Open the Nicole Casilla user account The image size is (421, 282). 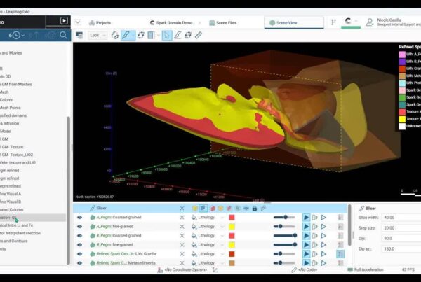pyautogui.click(x=393, y=22)
